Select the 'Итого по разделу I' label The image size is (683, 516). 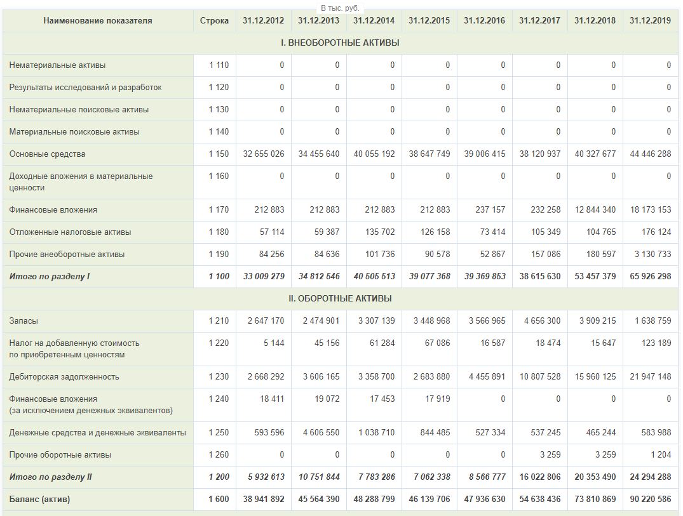pyautogui.click(x=50, y=276)
